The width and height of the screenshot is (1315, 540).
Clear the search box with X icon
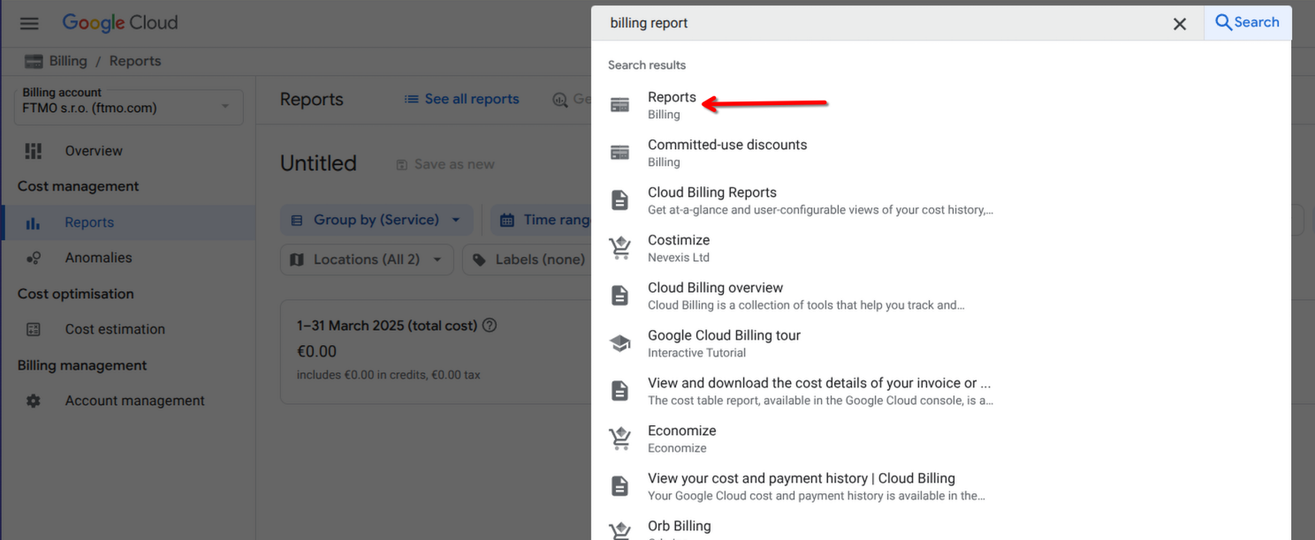(1179, 24)
